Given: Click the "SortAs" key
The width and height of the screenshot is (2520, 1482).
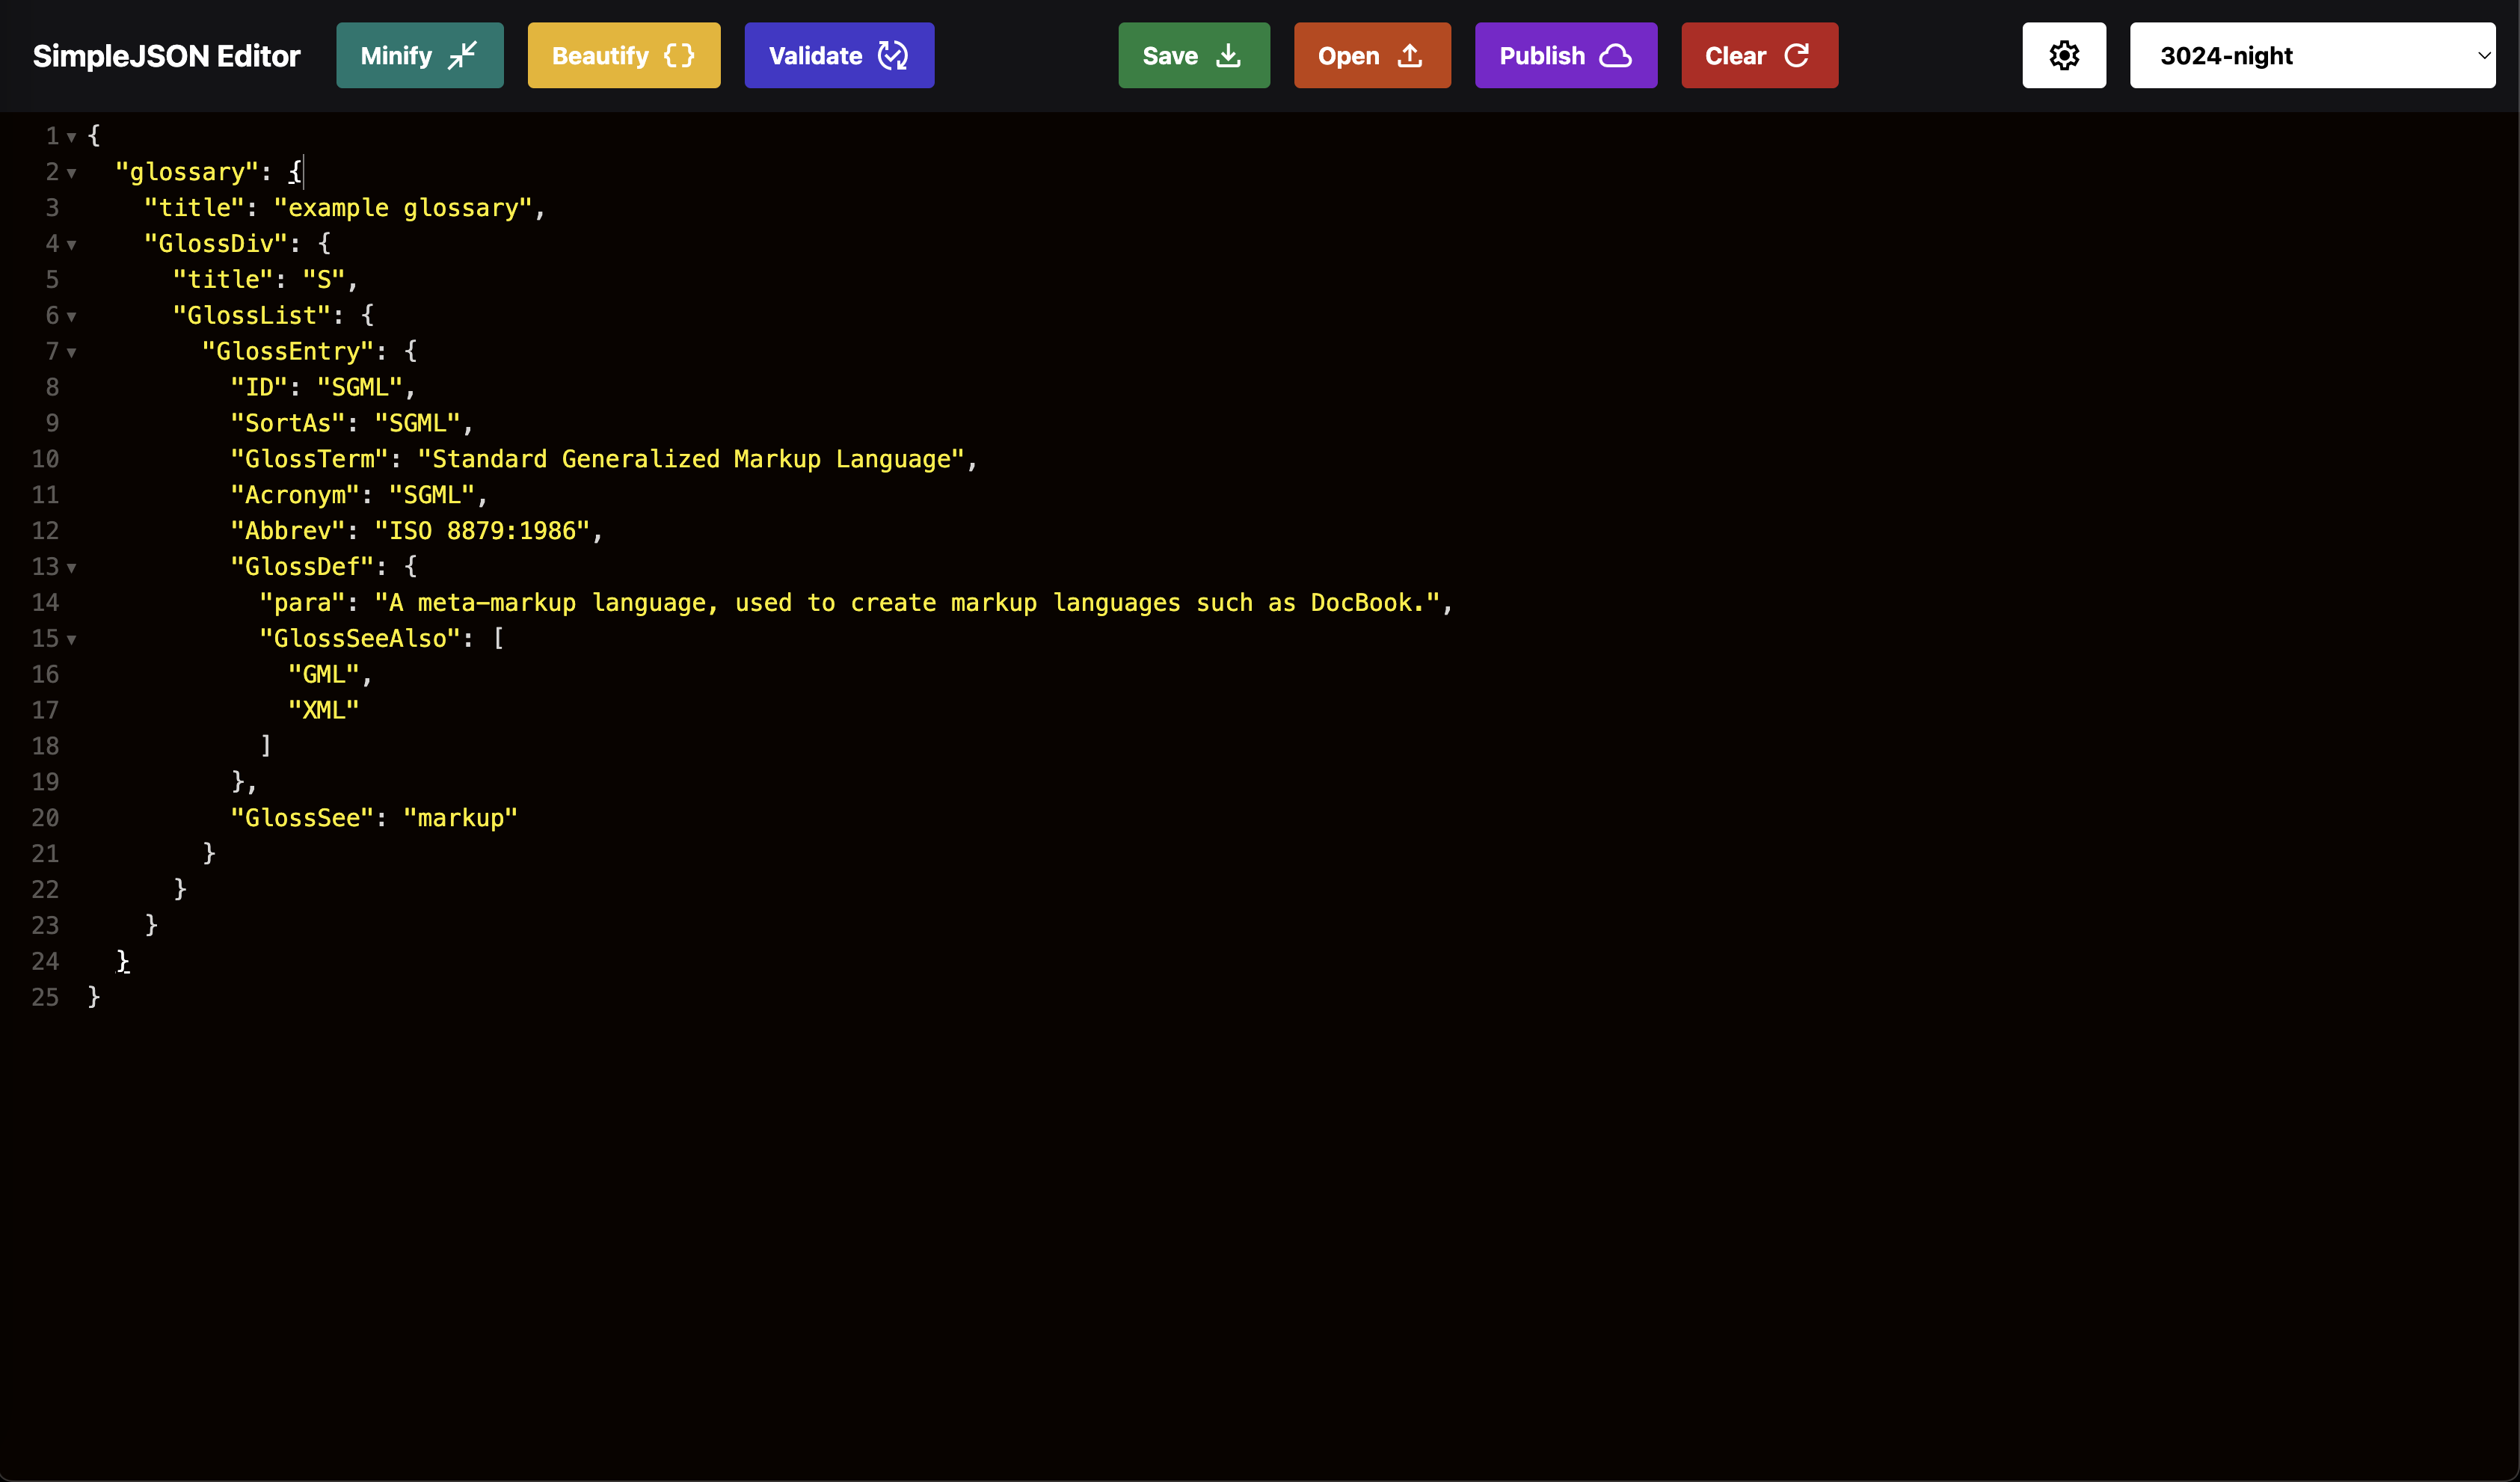Looking at the screenshot, I should [288, 424].
